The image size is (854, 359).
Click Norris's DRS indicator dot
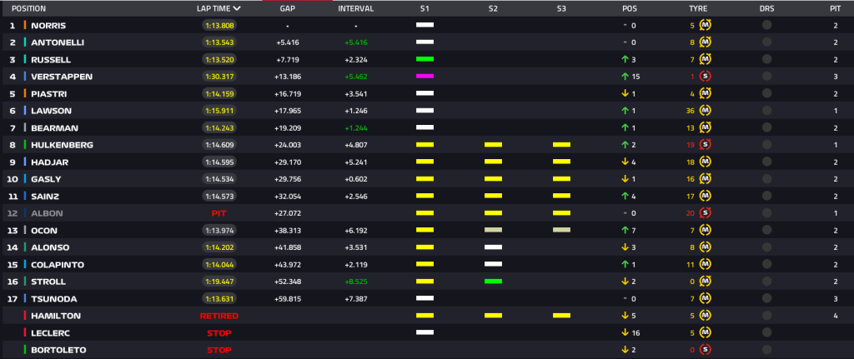767,25
